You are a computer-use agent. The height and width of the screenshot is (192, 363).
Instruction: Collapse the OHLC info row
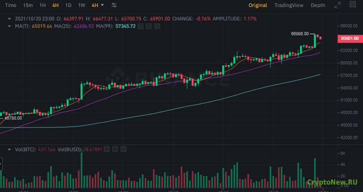pyautogui.click(x=9, y=19)
